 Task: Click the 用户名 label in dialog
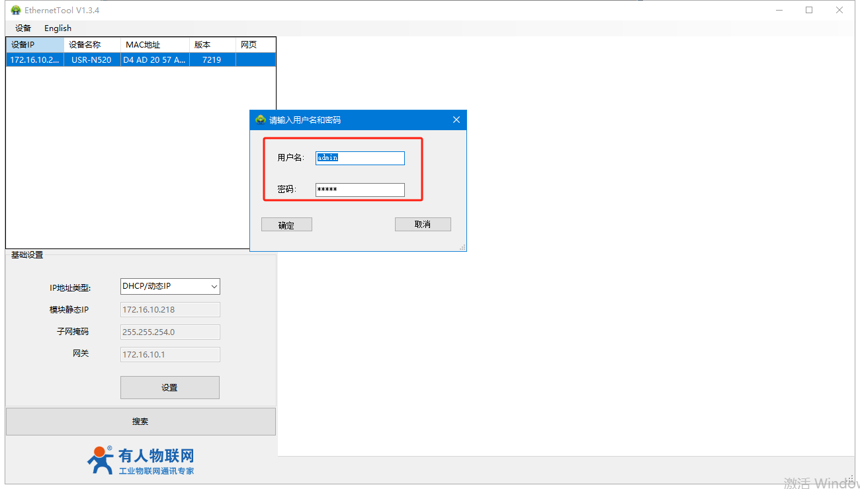click(291, 158)
